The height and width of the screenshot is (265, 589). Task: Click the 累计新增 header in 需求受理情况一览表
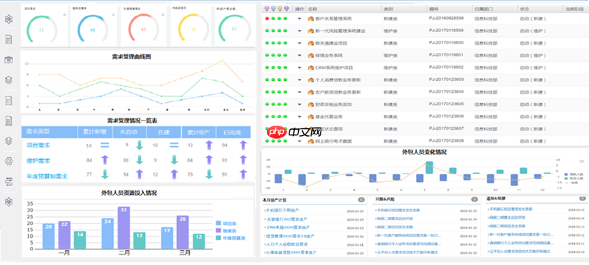coord(95,132)
